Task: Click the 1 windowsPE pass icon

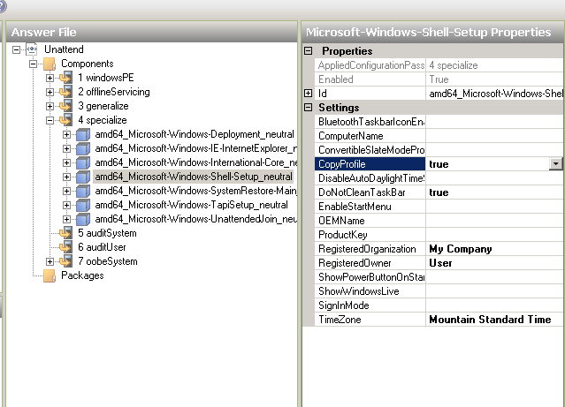Action: 65,78
